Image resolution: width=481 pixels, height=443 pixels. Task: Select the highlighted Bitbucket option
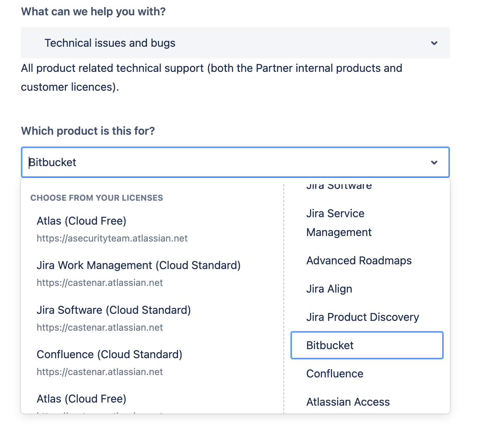click(367, 346)
